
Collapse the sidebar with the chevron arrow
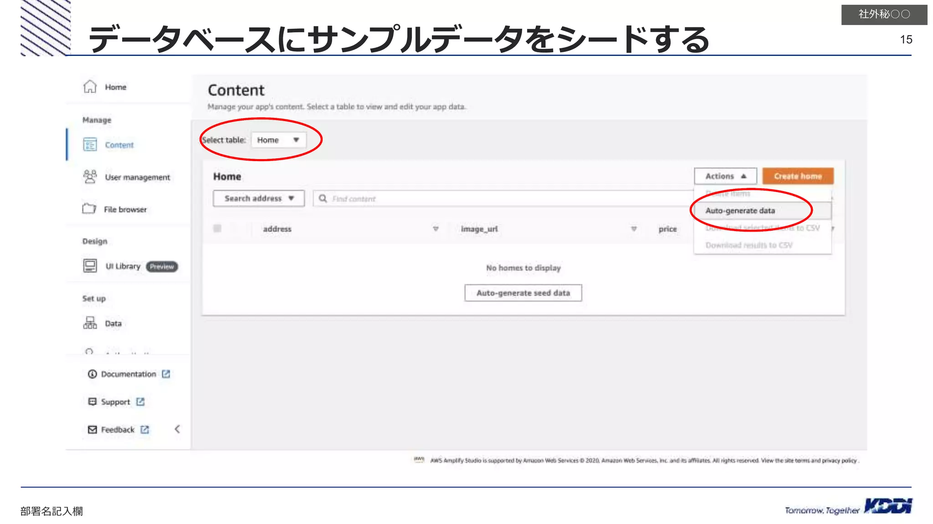point(177,429)
